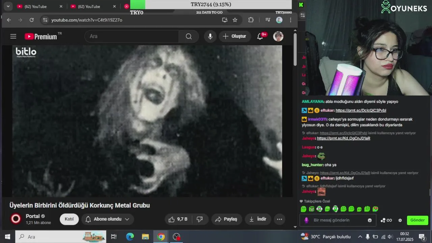Open chat settings gear
Screen dimensions: 432x243
400,220
